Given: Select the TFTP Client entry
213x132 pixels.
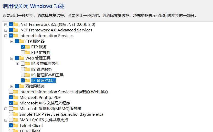Looking at the screenshot, I should click(30, 131).
